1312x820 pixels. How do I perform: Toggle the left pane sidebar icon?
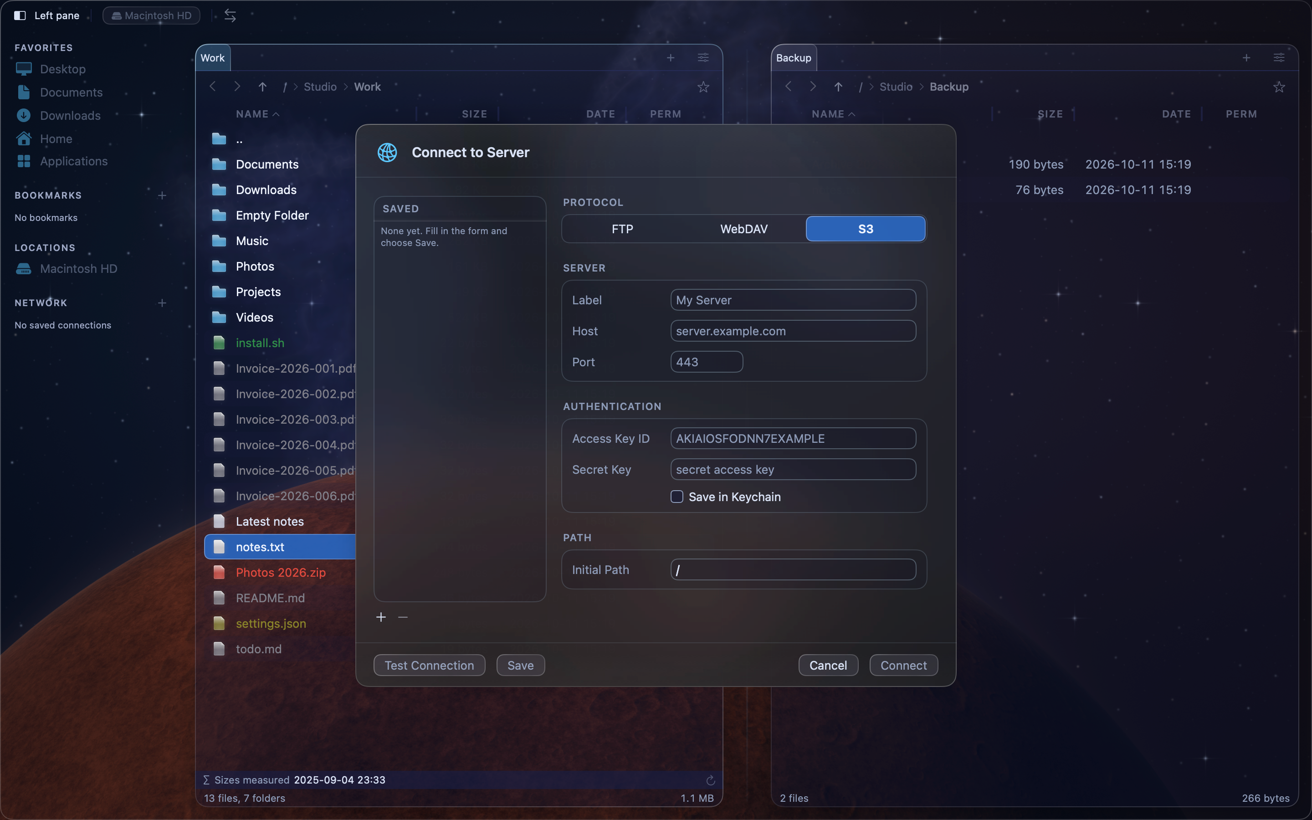point(20,15)
